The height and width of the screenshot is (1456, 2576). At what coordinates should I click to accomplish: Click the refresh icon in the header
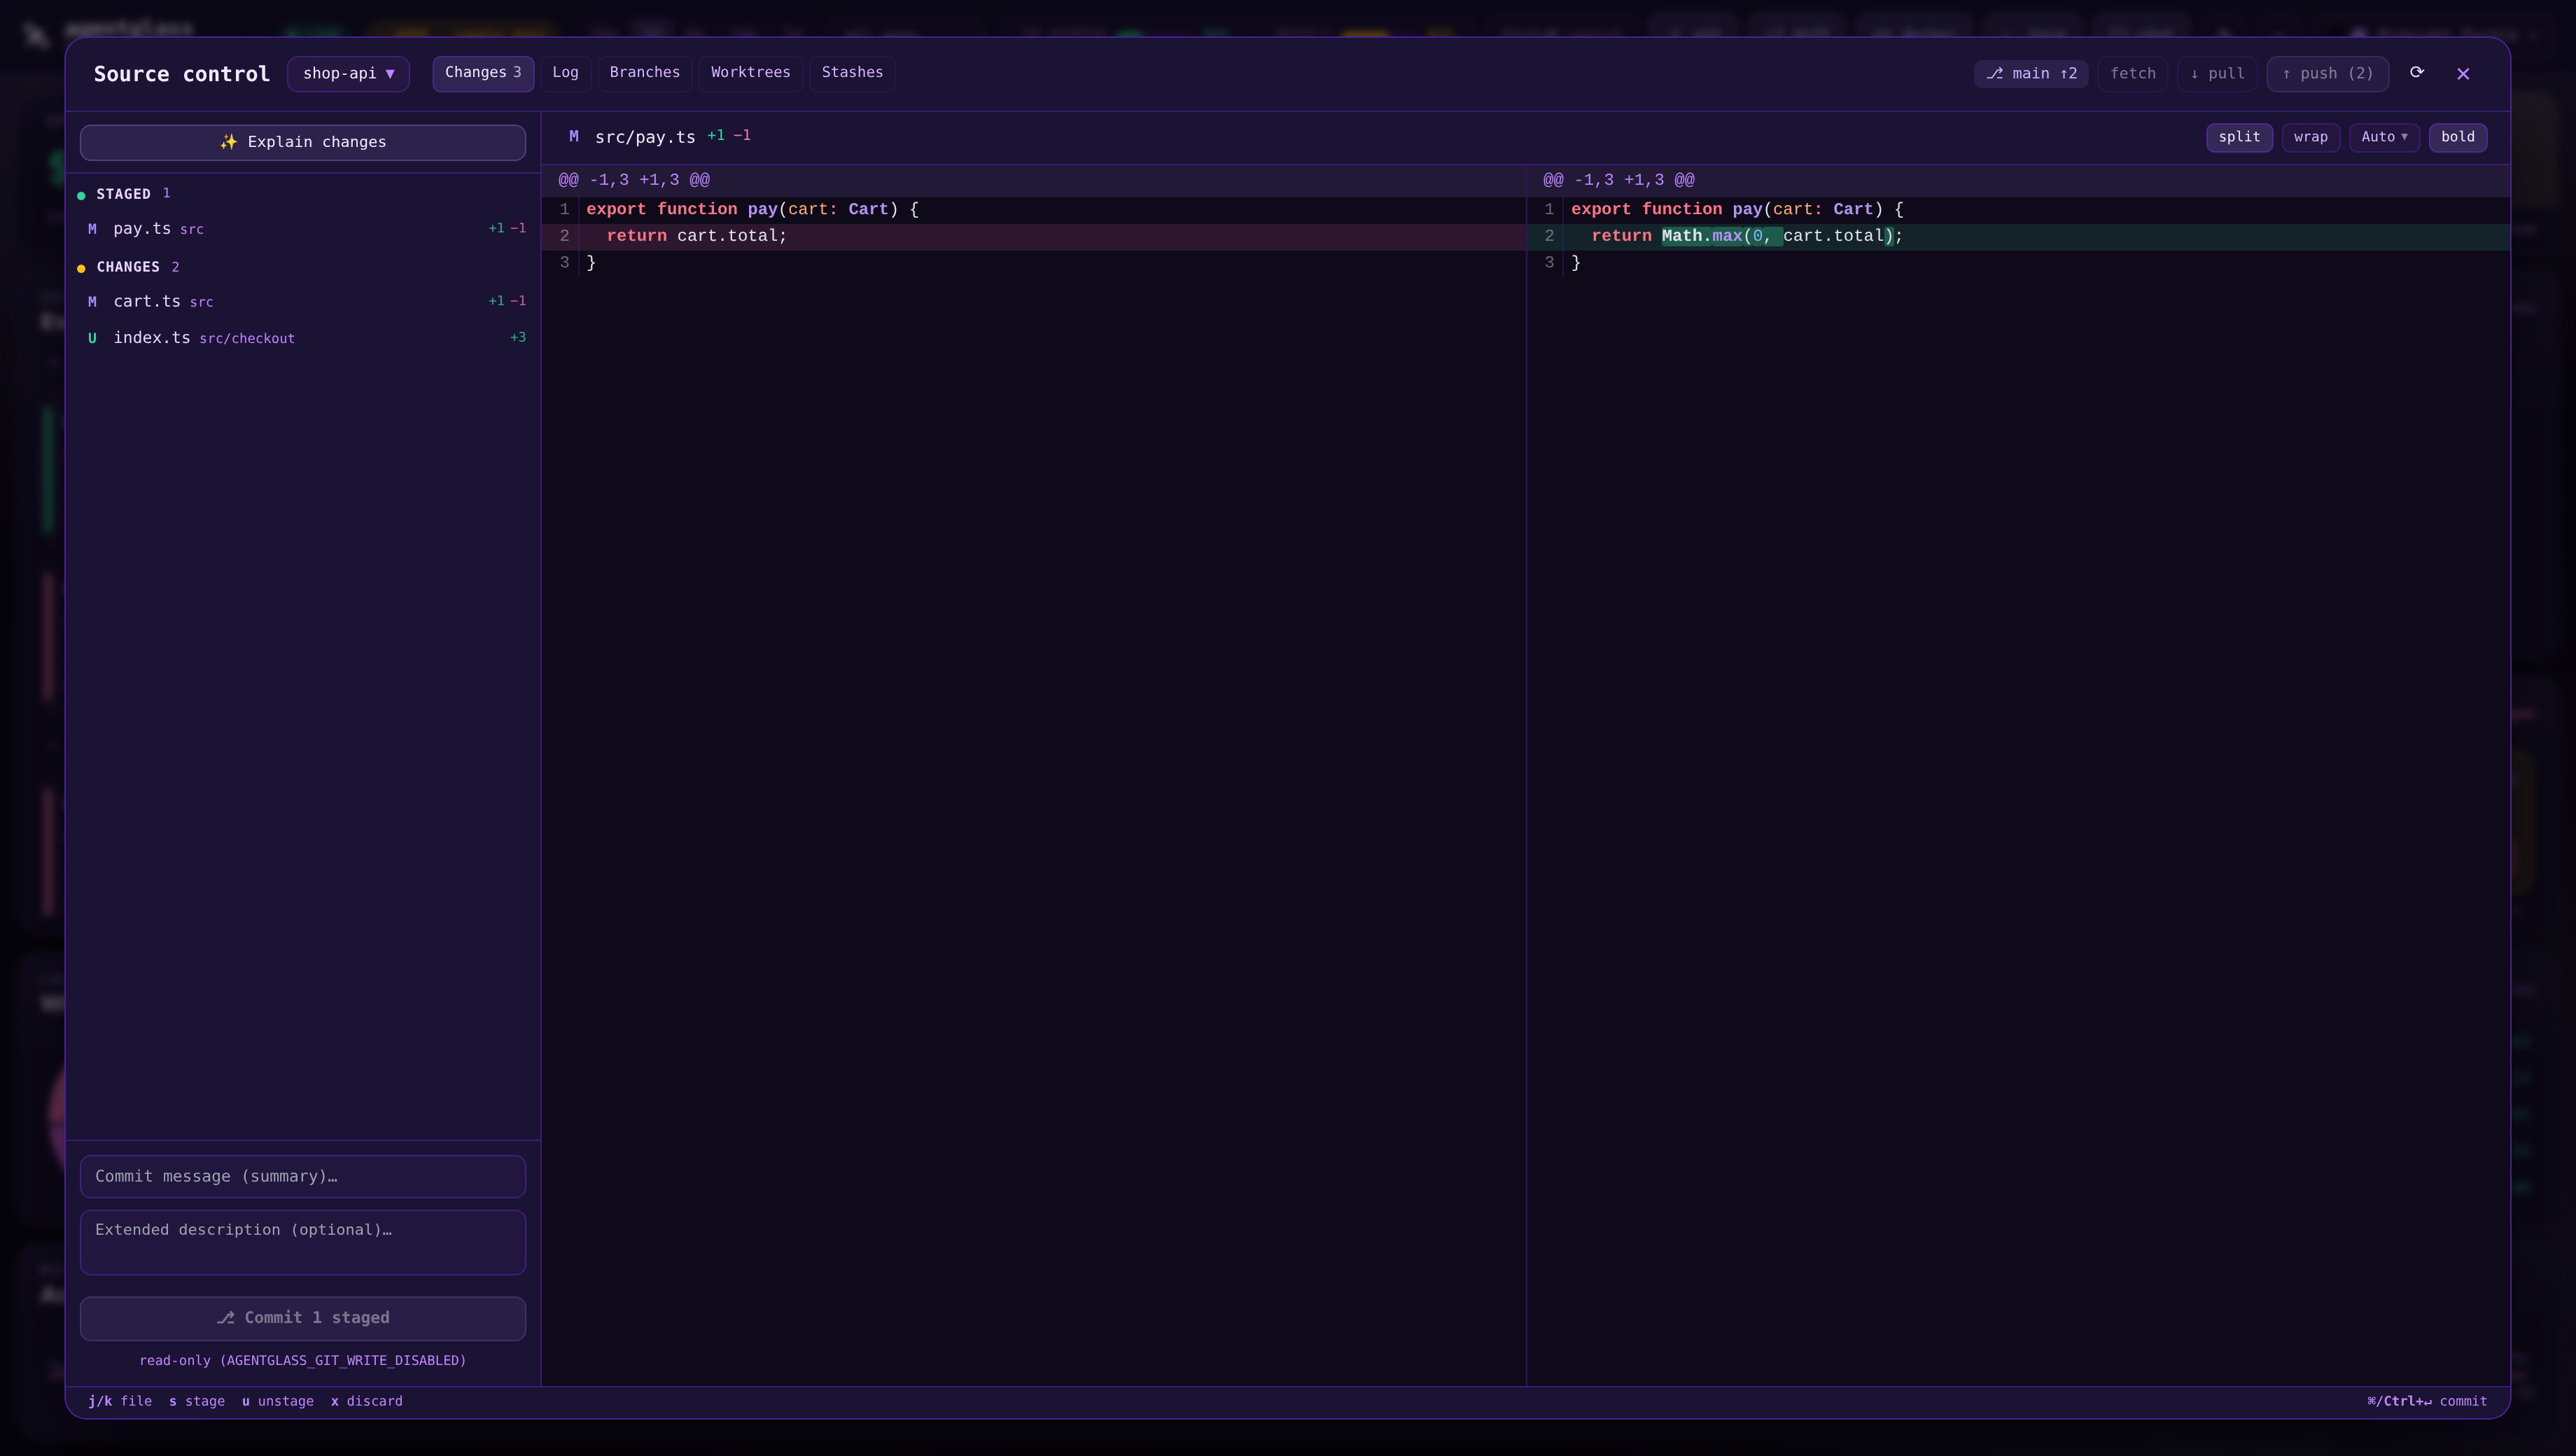pos(2417,73)
